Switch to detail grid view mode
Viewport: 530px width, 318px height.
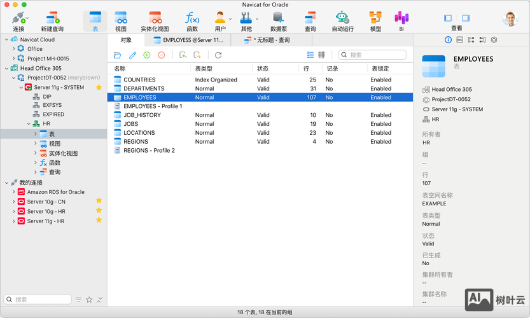pos(322,55)
